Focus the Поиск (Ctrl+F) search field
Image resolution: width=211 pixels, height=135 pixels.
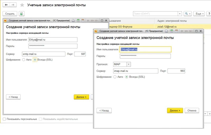155,14
